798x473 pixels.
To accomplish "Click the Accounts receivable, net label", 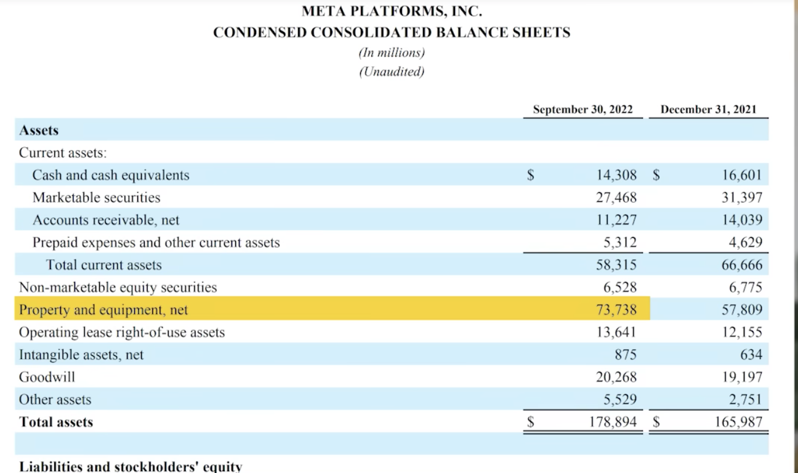I will pyautogui.click(x=106, y=220).
